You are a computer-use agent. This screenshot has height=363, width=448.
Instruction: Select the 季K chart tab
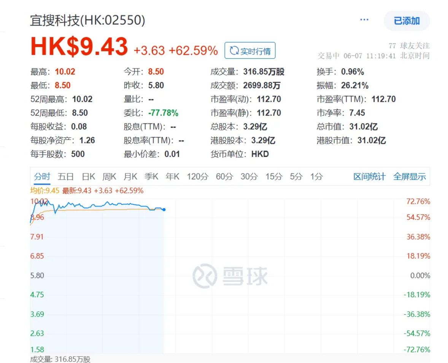coord(151,177)
